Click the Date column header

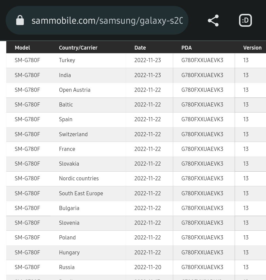140,48
